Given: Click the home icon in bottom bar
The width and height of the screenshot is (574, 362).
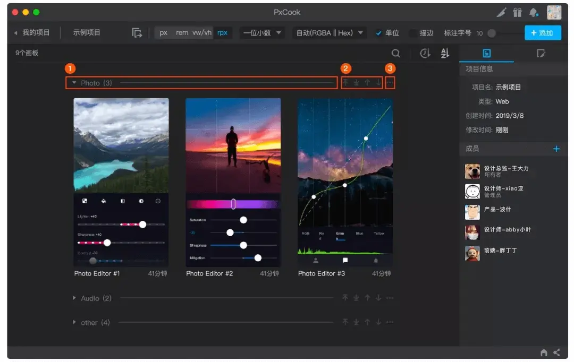Looking at the screenshot, I should pos(543,352).
